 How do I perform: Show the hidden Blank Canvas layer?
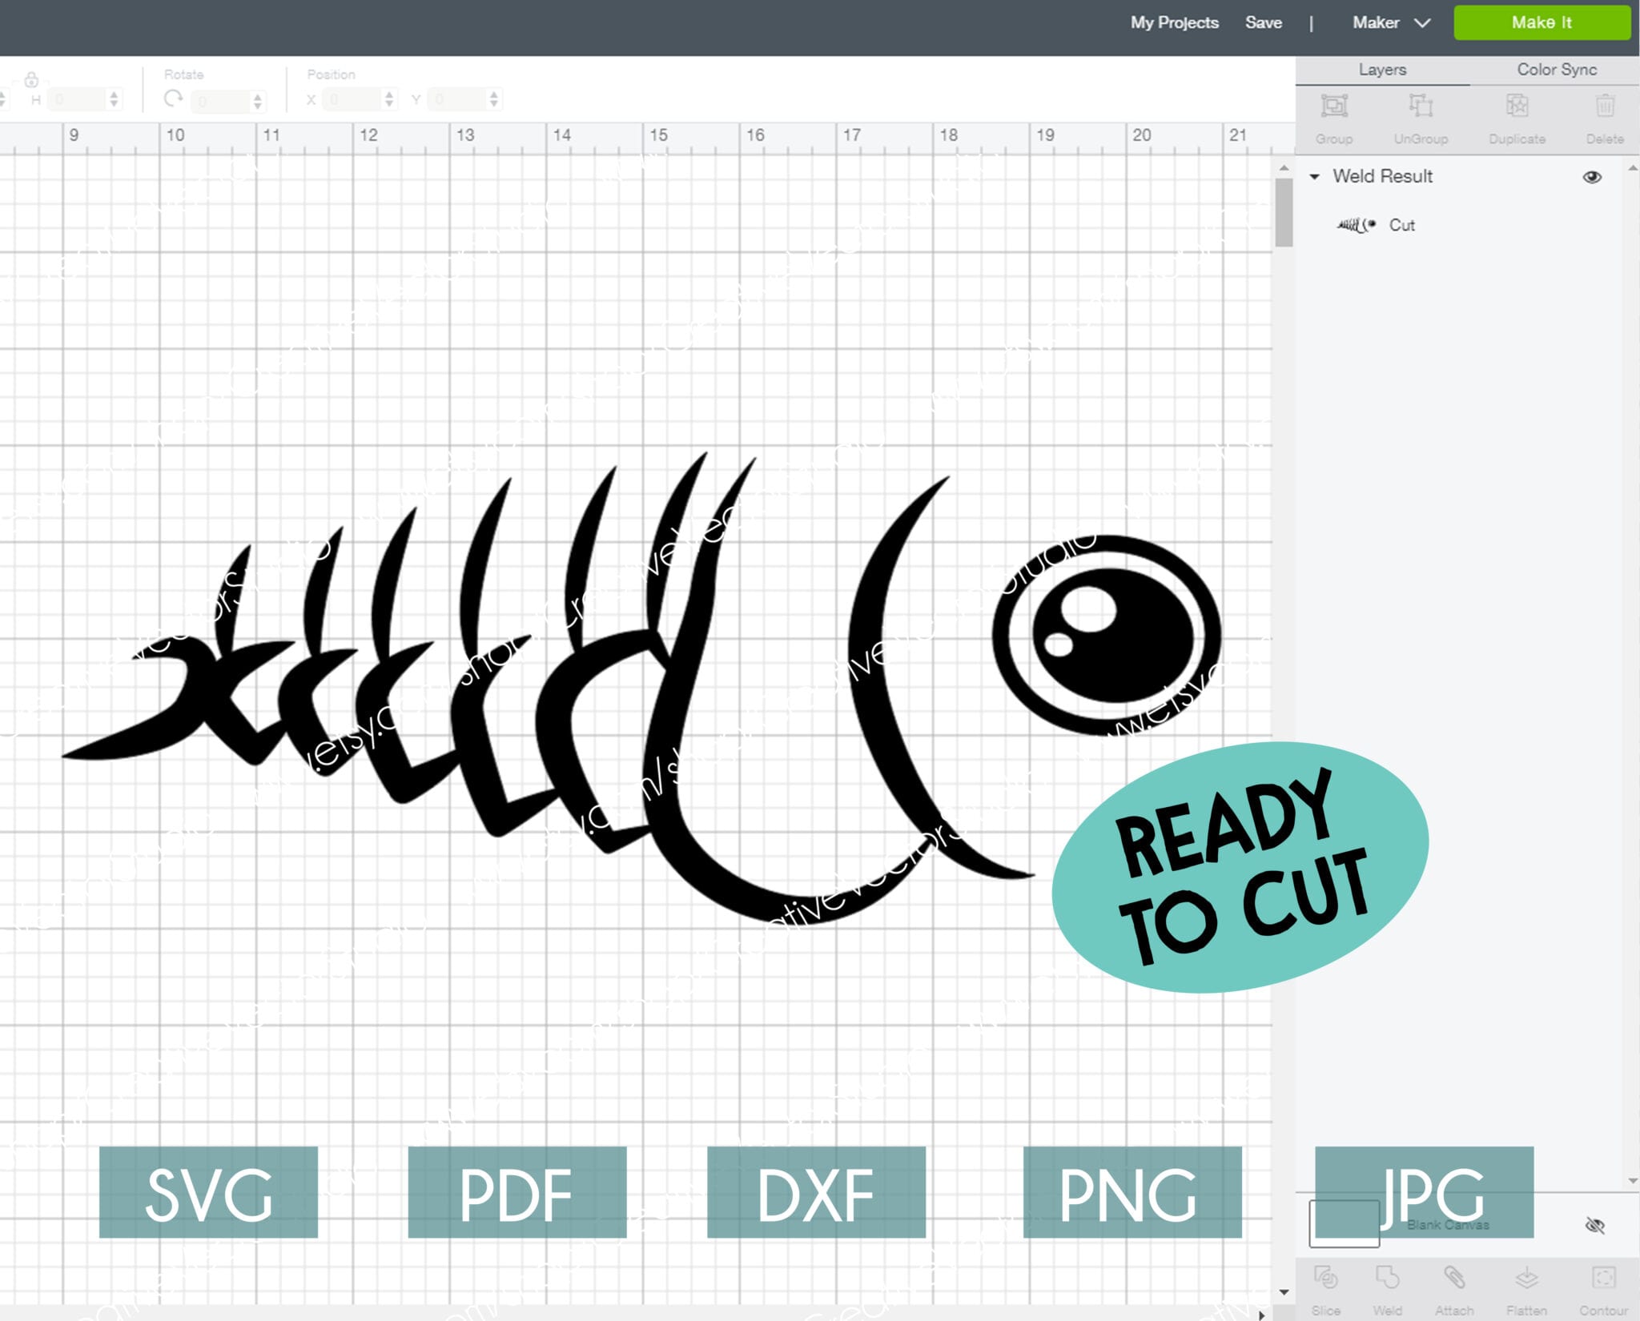[1594, 1225]
